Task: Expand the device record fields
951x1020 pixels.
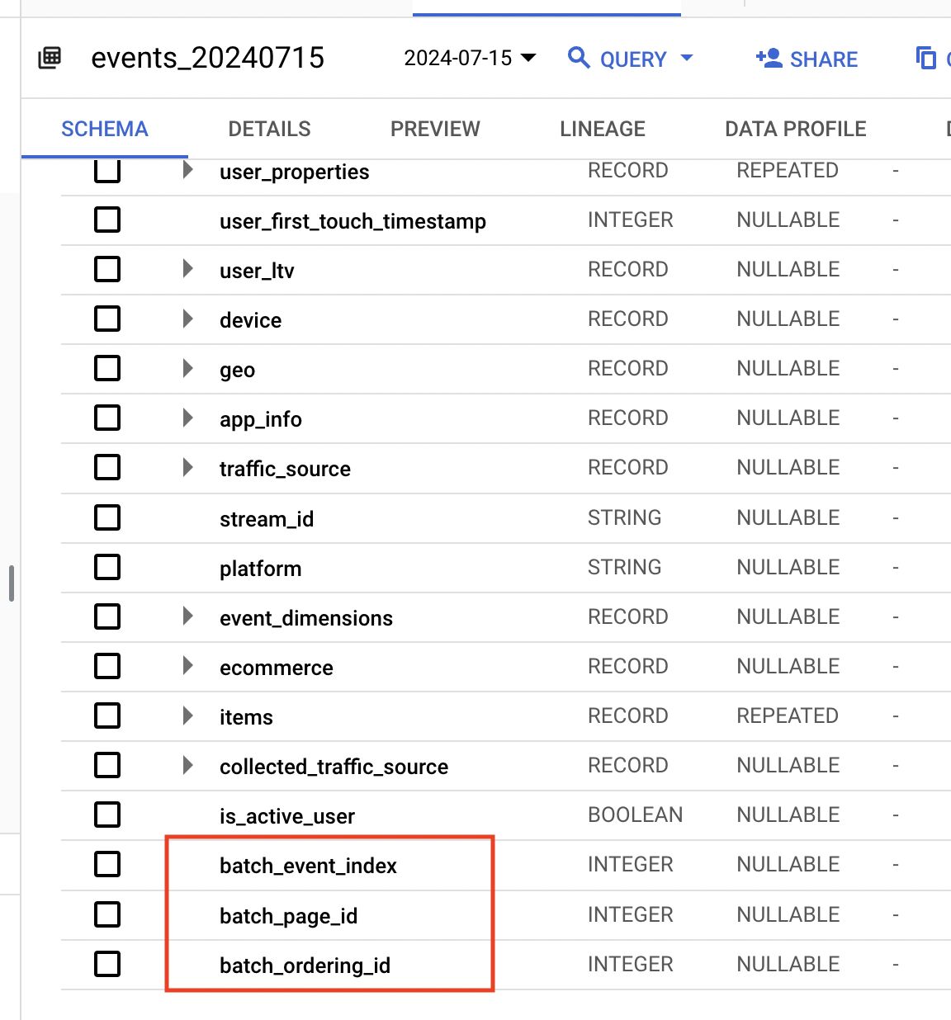Action: click(187, 319)
